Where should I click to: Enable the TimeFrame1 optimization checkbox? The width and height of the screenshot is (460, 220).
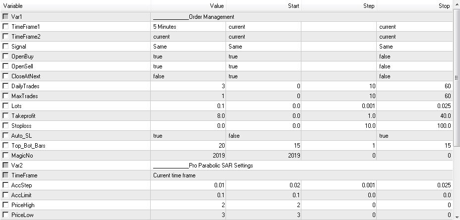coord(5,27)
